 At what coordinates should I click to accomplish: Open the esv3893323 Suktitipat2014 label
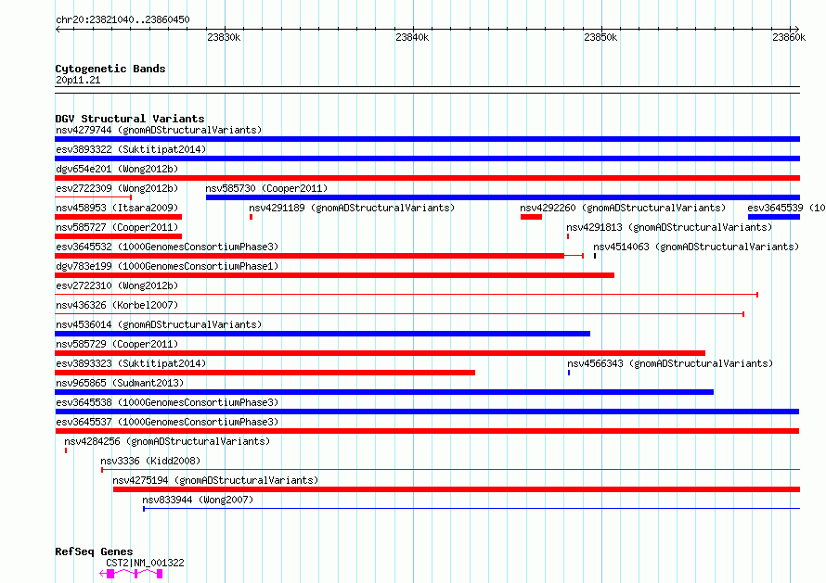click(131, 363)
